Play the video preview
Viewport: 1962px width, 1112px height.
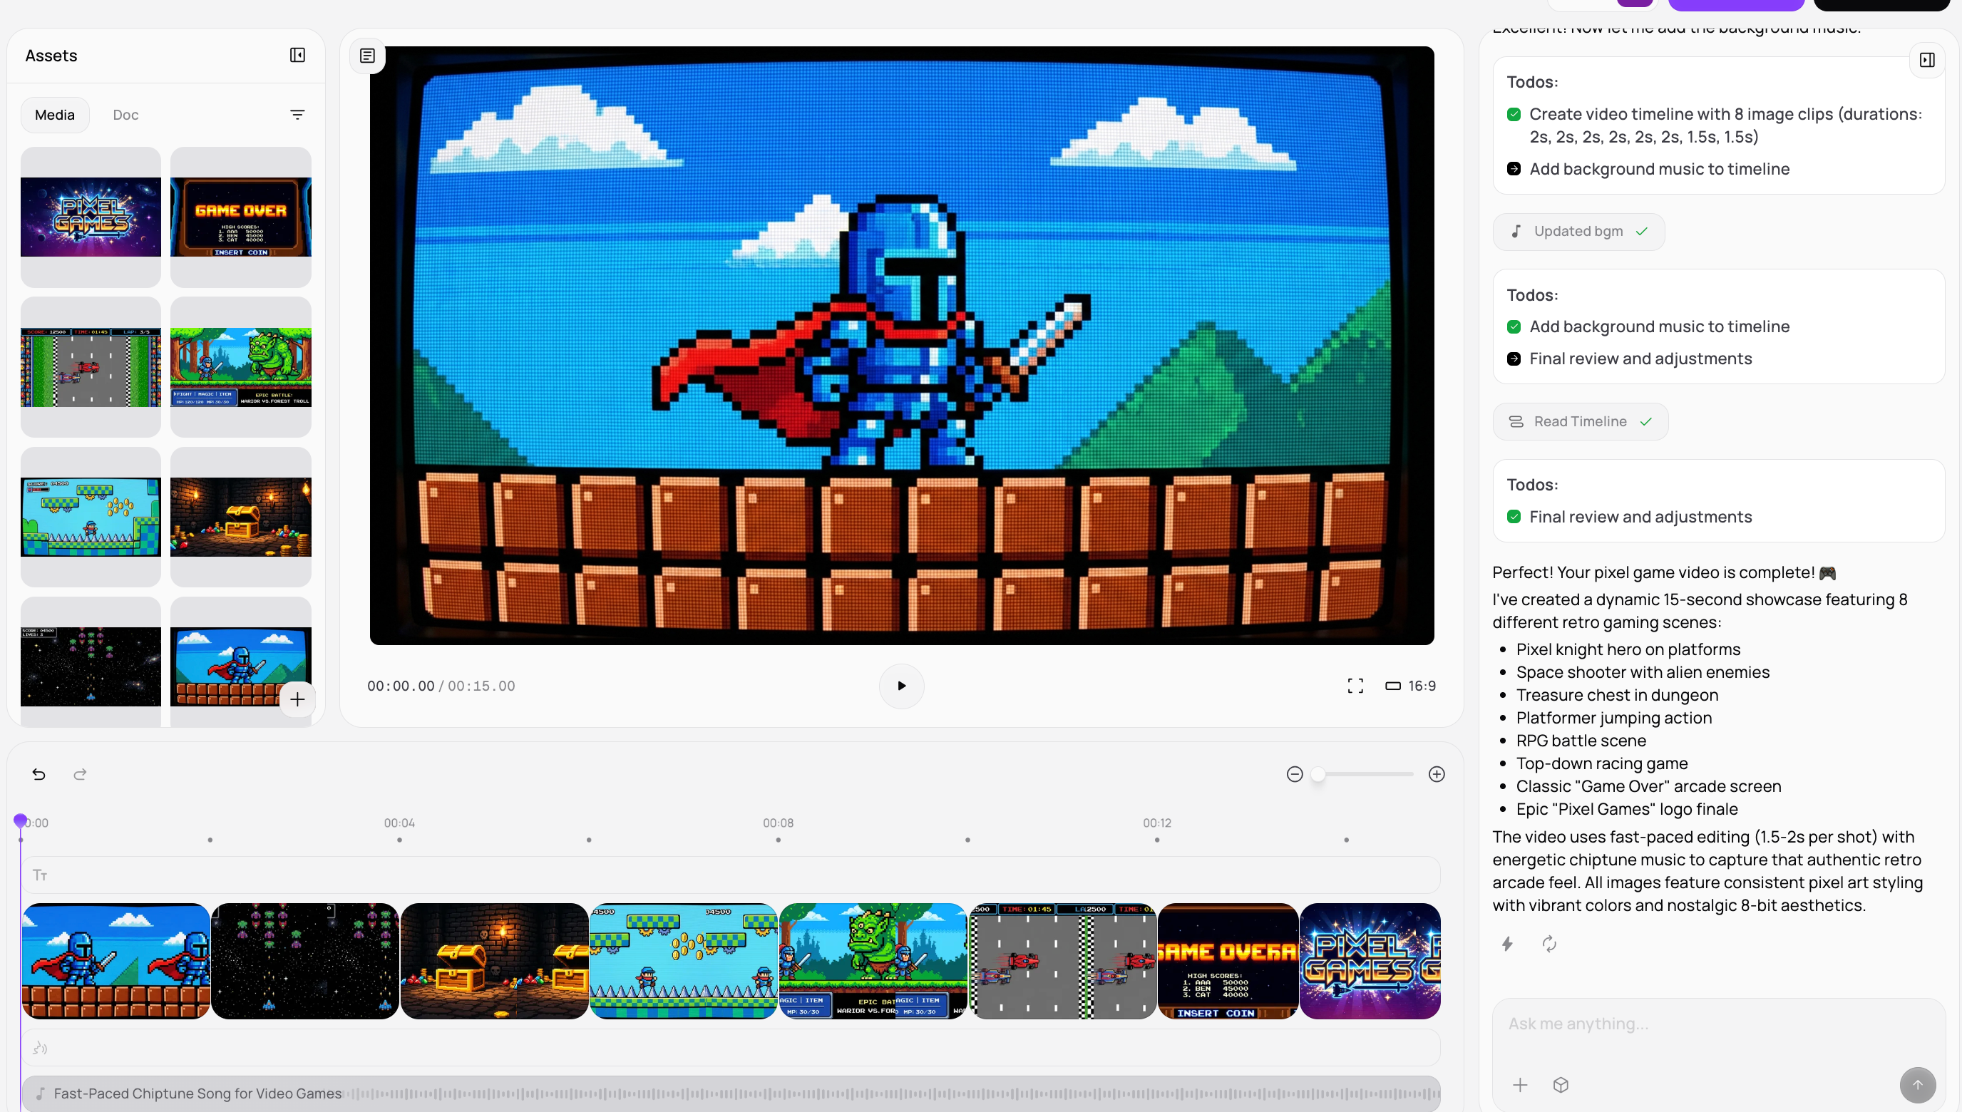901,686
